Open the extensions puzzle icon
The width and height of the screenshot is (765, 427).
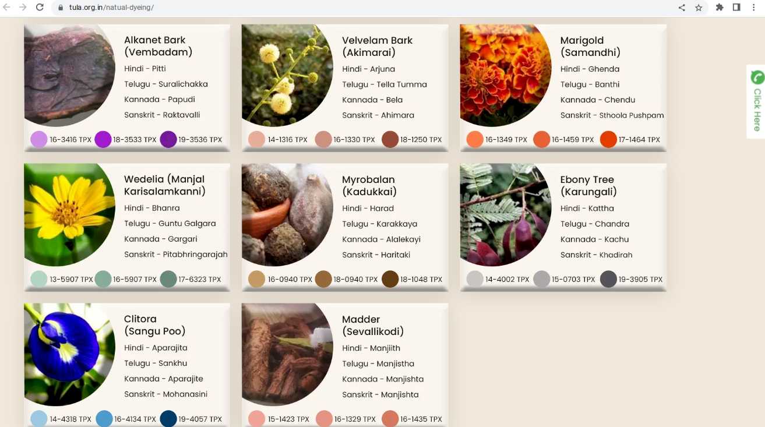pos(720,8)
